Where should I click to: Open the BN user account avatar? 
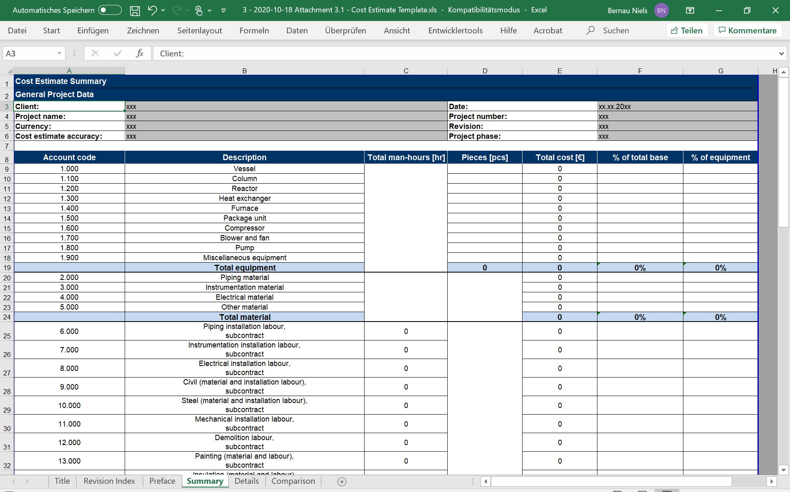coord(661,10)
